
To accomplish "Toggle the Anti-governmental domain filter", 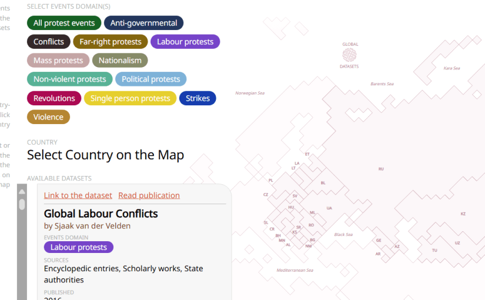I will coord(143,23).
